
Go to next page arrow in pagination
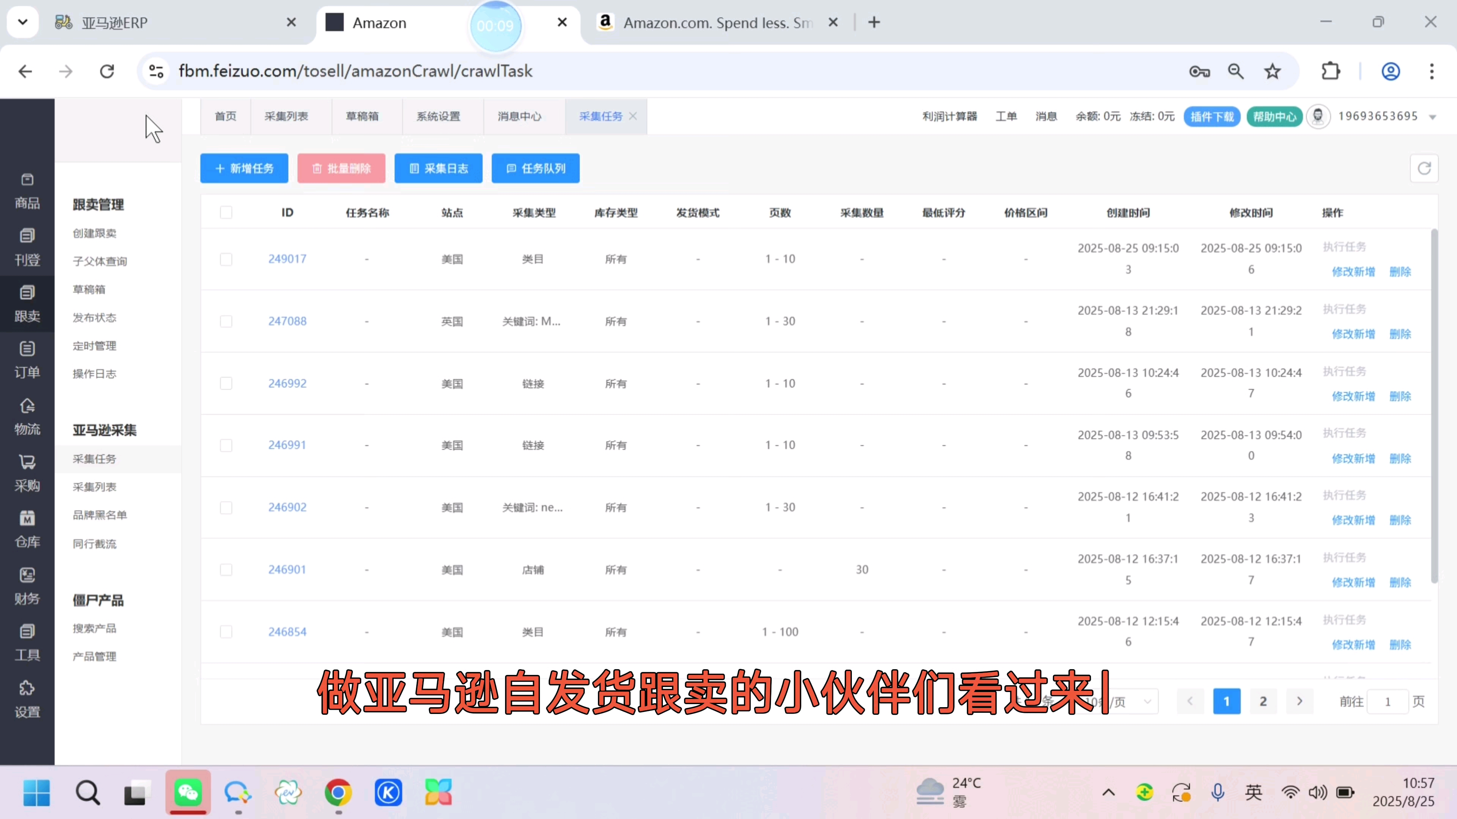[x=1299, y=701]
